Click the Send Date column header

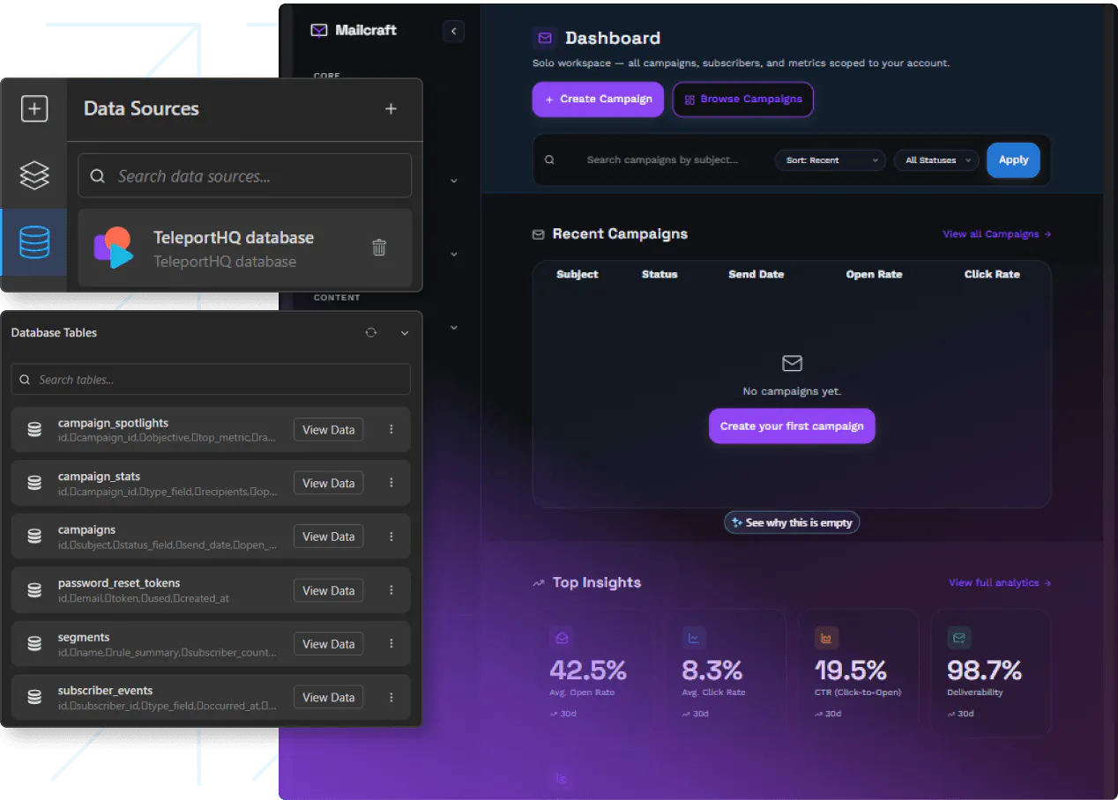pyautogui.click(x=757, y=275)
